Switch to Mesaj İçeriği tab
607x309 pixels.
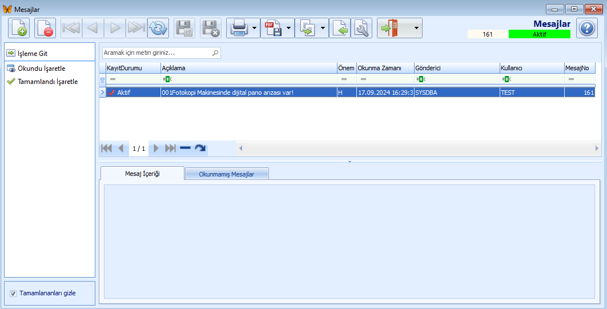click(142, 174)
